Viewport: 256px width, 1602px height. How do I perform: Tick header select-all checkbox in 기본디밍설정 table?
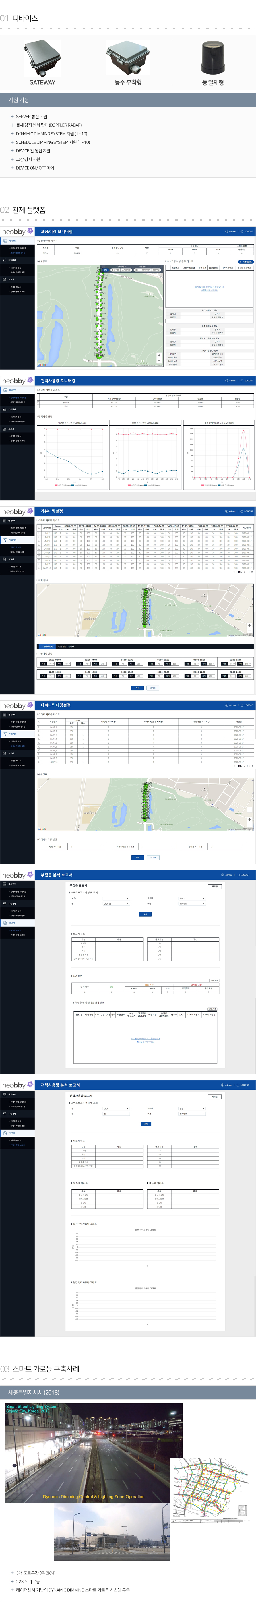(39, 527)
